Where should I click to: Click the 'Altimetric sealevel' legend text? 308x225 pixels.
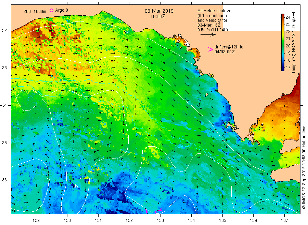pyautogui.click(x=215, y=11)
